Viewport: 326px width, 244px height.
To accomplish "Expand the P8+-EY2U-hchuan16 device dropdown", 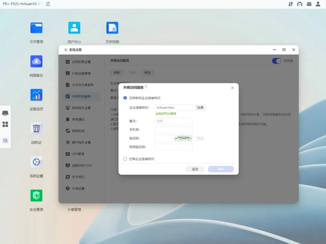I will pyautogui.click(x=22, y=4).
